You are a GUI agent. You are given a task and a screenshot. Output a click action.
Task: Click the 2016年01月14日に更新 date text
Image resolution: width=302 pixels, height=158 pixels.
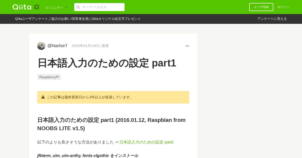[90, 46]
